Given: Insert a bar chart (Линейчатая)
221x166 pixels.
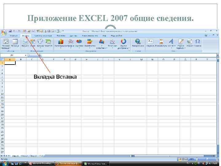Looking at the screenshot, I should 90,44.
